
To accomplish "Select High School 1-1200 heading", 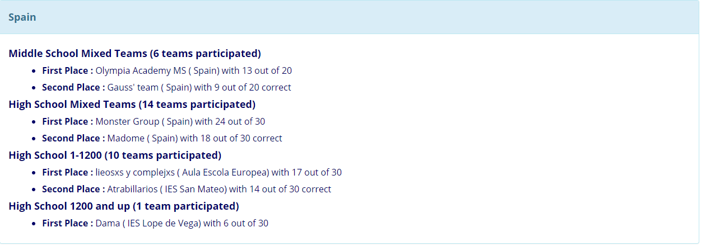I will (115, 155).
